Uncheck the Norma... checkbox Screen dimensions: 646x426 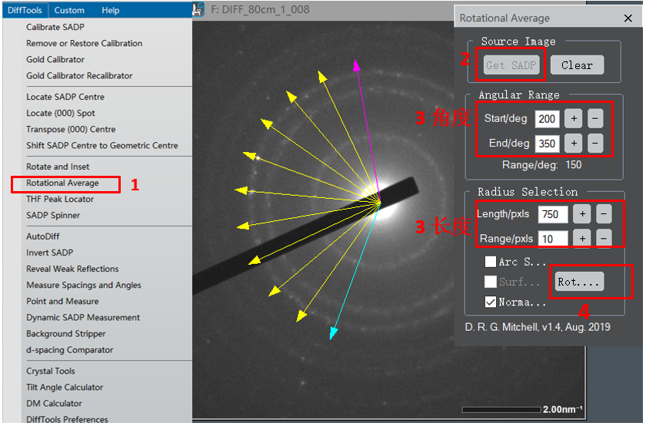(x=490, y=302)
